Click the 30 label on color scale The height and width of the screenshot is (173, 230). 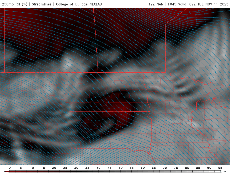tap(76, 168)
